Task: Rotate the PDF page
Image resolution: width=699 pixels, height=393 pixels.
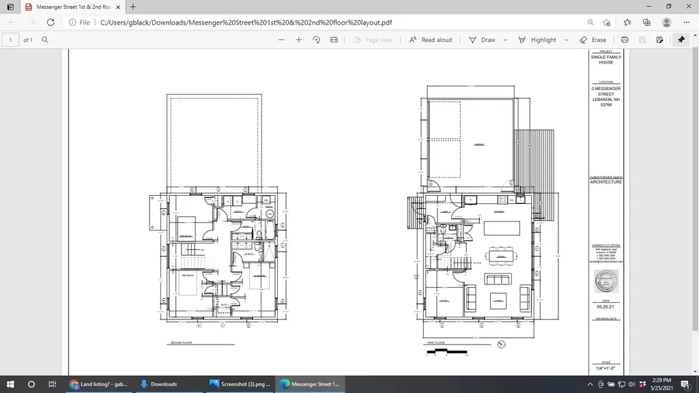Action: tap(316, 40)
